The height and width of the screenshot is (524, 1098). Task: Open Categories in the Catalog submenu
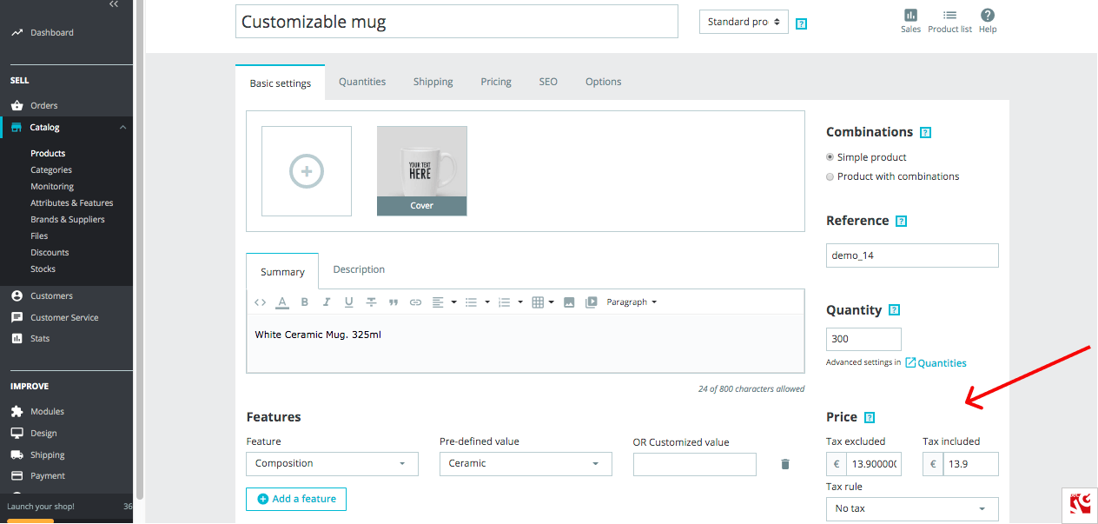(51, 170)
